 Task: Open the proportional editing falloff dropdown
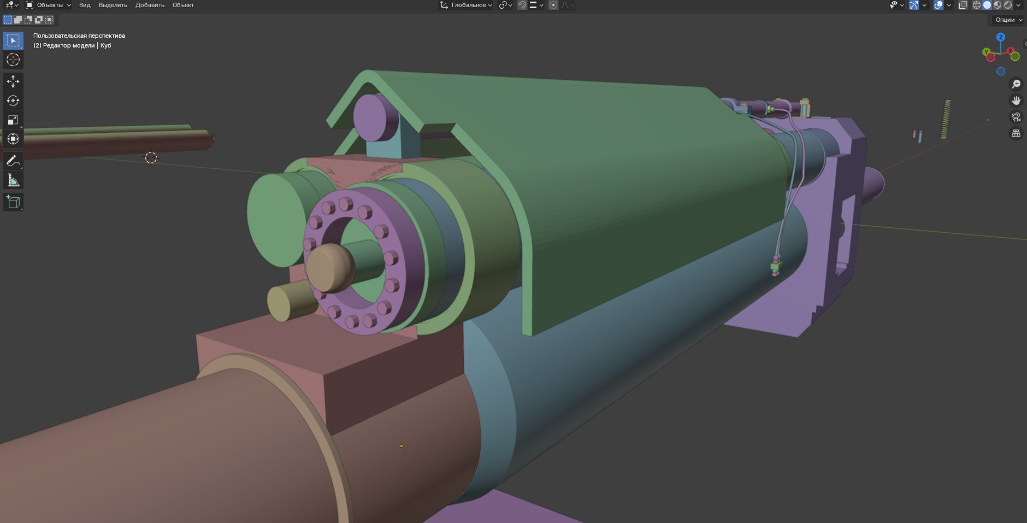click(x=568, y=5)
